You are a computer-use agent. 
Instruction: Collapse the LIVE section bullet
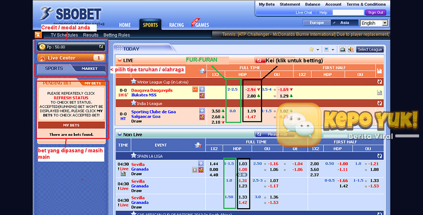[x=120, y=60]
